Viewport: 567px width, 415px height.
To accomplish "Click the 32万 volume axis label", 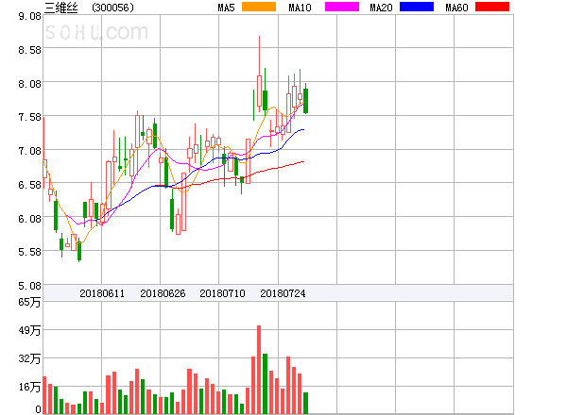I will (29, 358).
